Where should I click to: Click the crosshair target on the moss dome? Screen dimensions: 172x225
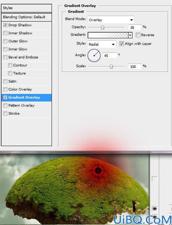tap(98, 171)
